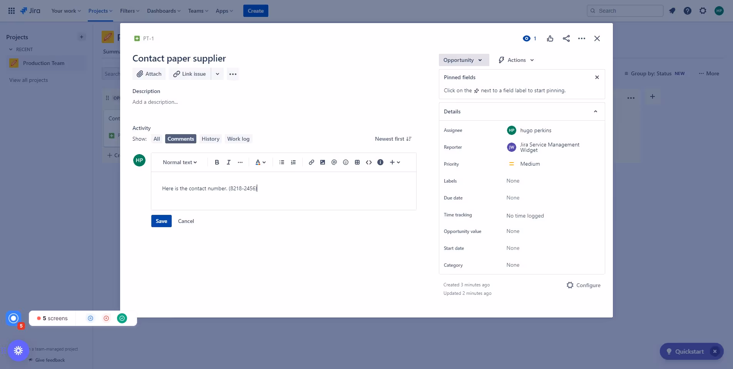The height and width of the screenshot is (369, 733).
Task: Open Production Team project in sidebar
Action: tap(47, 63)
